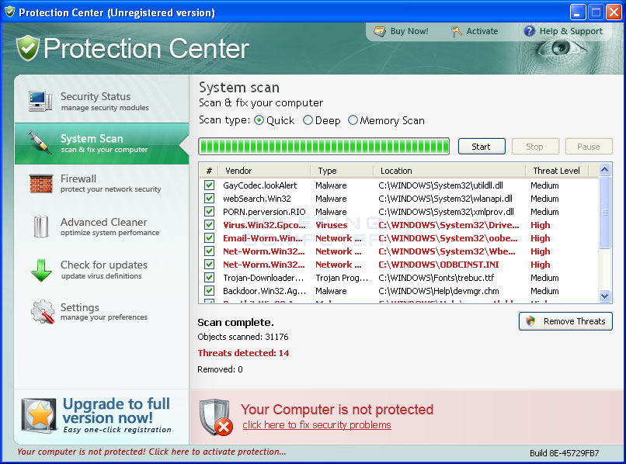The width and height of the screenshot is (626, 464).
Task: Minimize the Protection Center window
Action: [x=577, y=12]
